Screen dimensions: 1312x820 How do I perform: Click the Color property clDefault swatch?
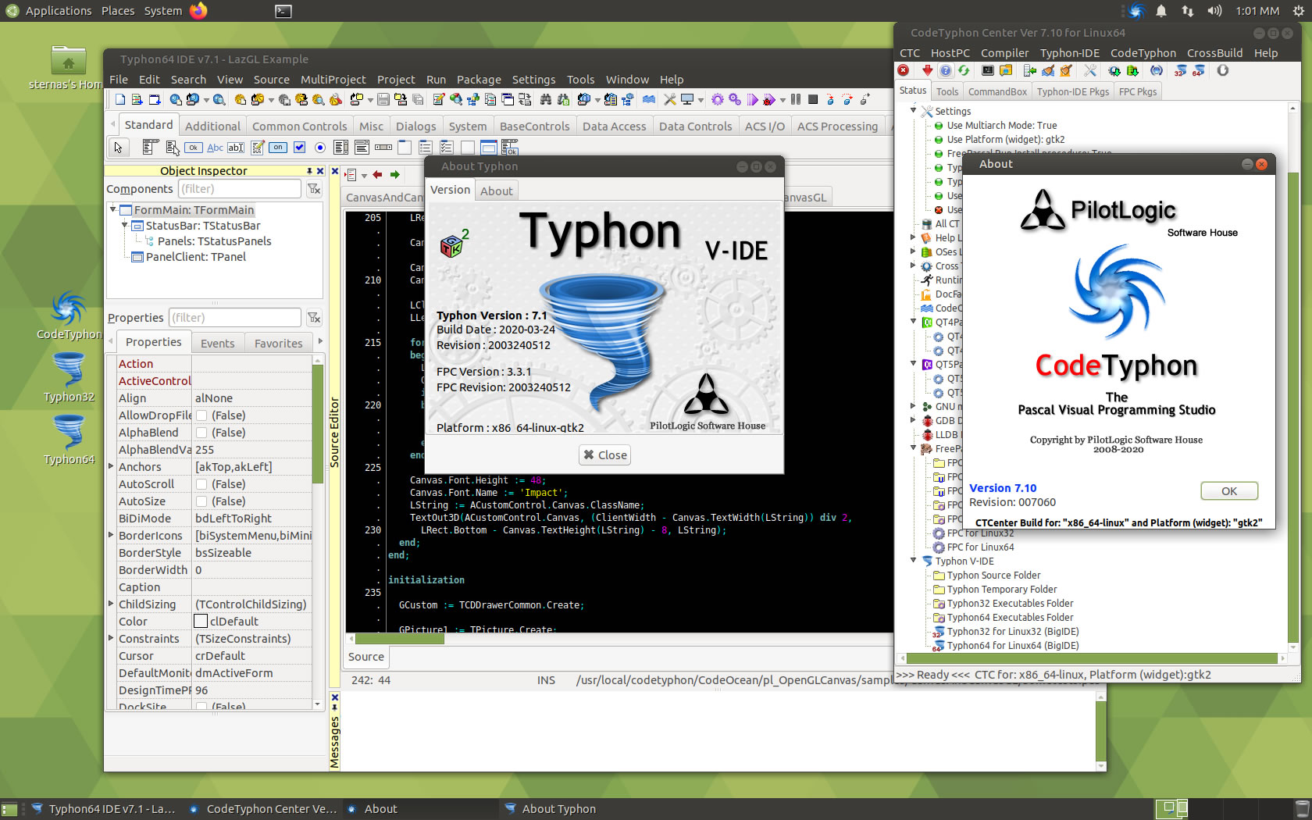[x=201, y=621]
